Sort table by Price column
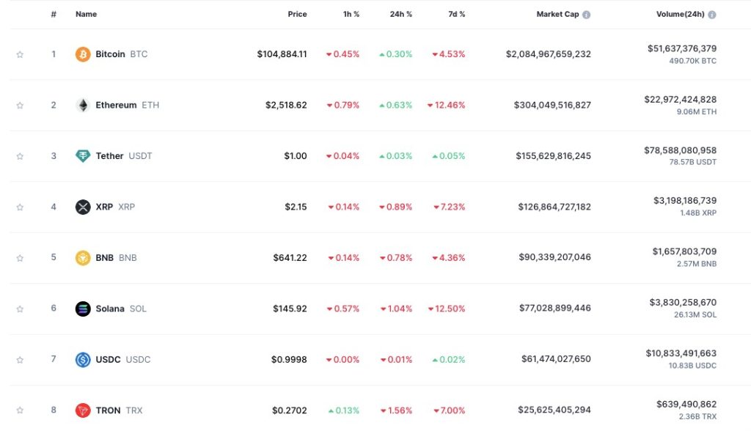This screenshot has width=751, height=431. 298,15
